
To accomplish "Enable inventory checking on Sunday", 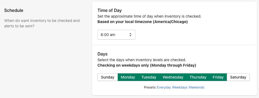I will [107, 77].
